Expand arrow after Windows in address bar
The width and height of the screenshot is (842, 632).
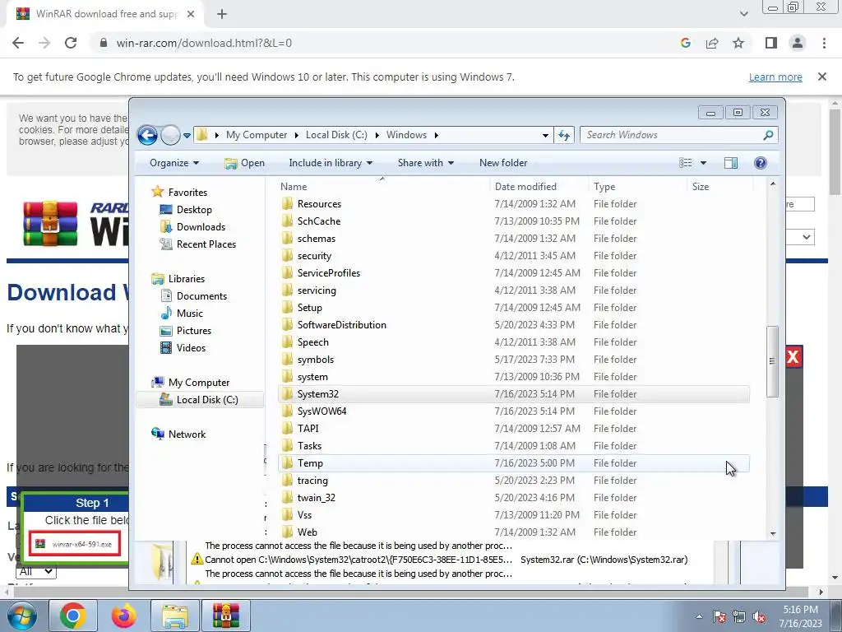pos(436,136)
